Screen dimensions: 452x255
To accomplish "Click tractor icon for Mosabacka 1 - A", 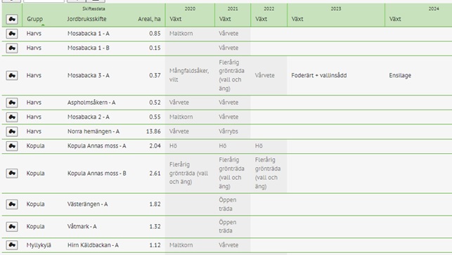I will click(12, 34).
